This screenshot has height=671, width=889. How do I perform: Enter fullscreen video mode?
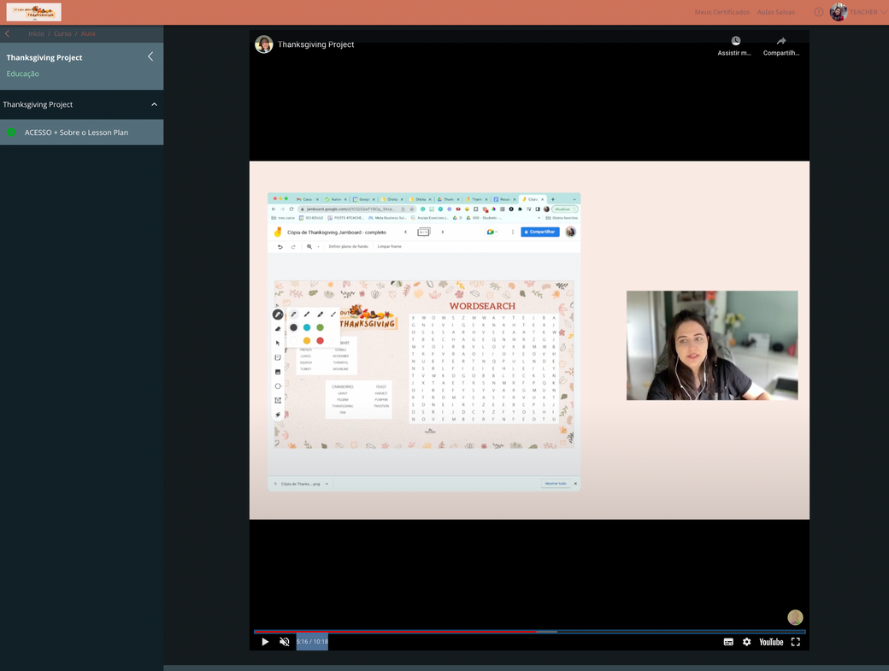(795, 642)
